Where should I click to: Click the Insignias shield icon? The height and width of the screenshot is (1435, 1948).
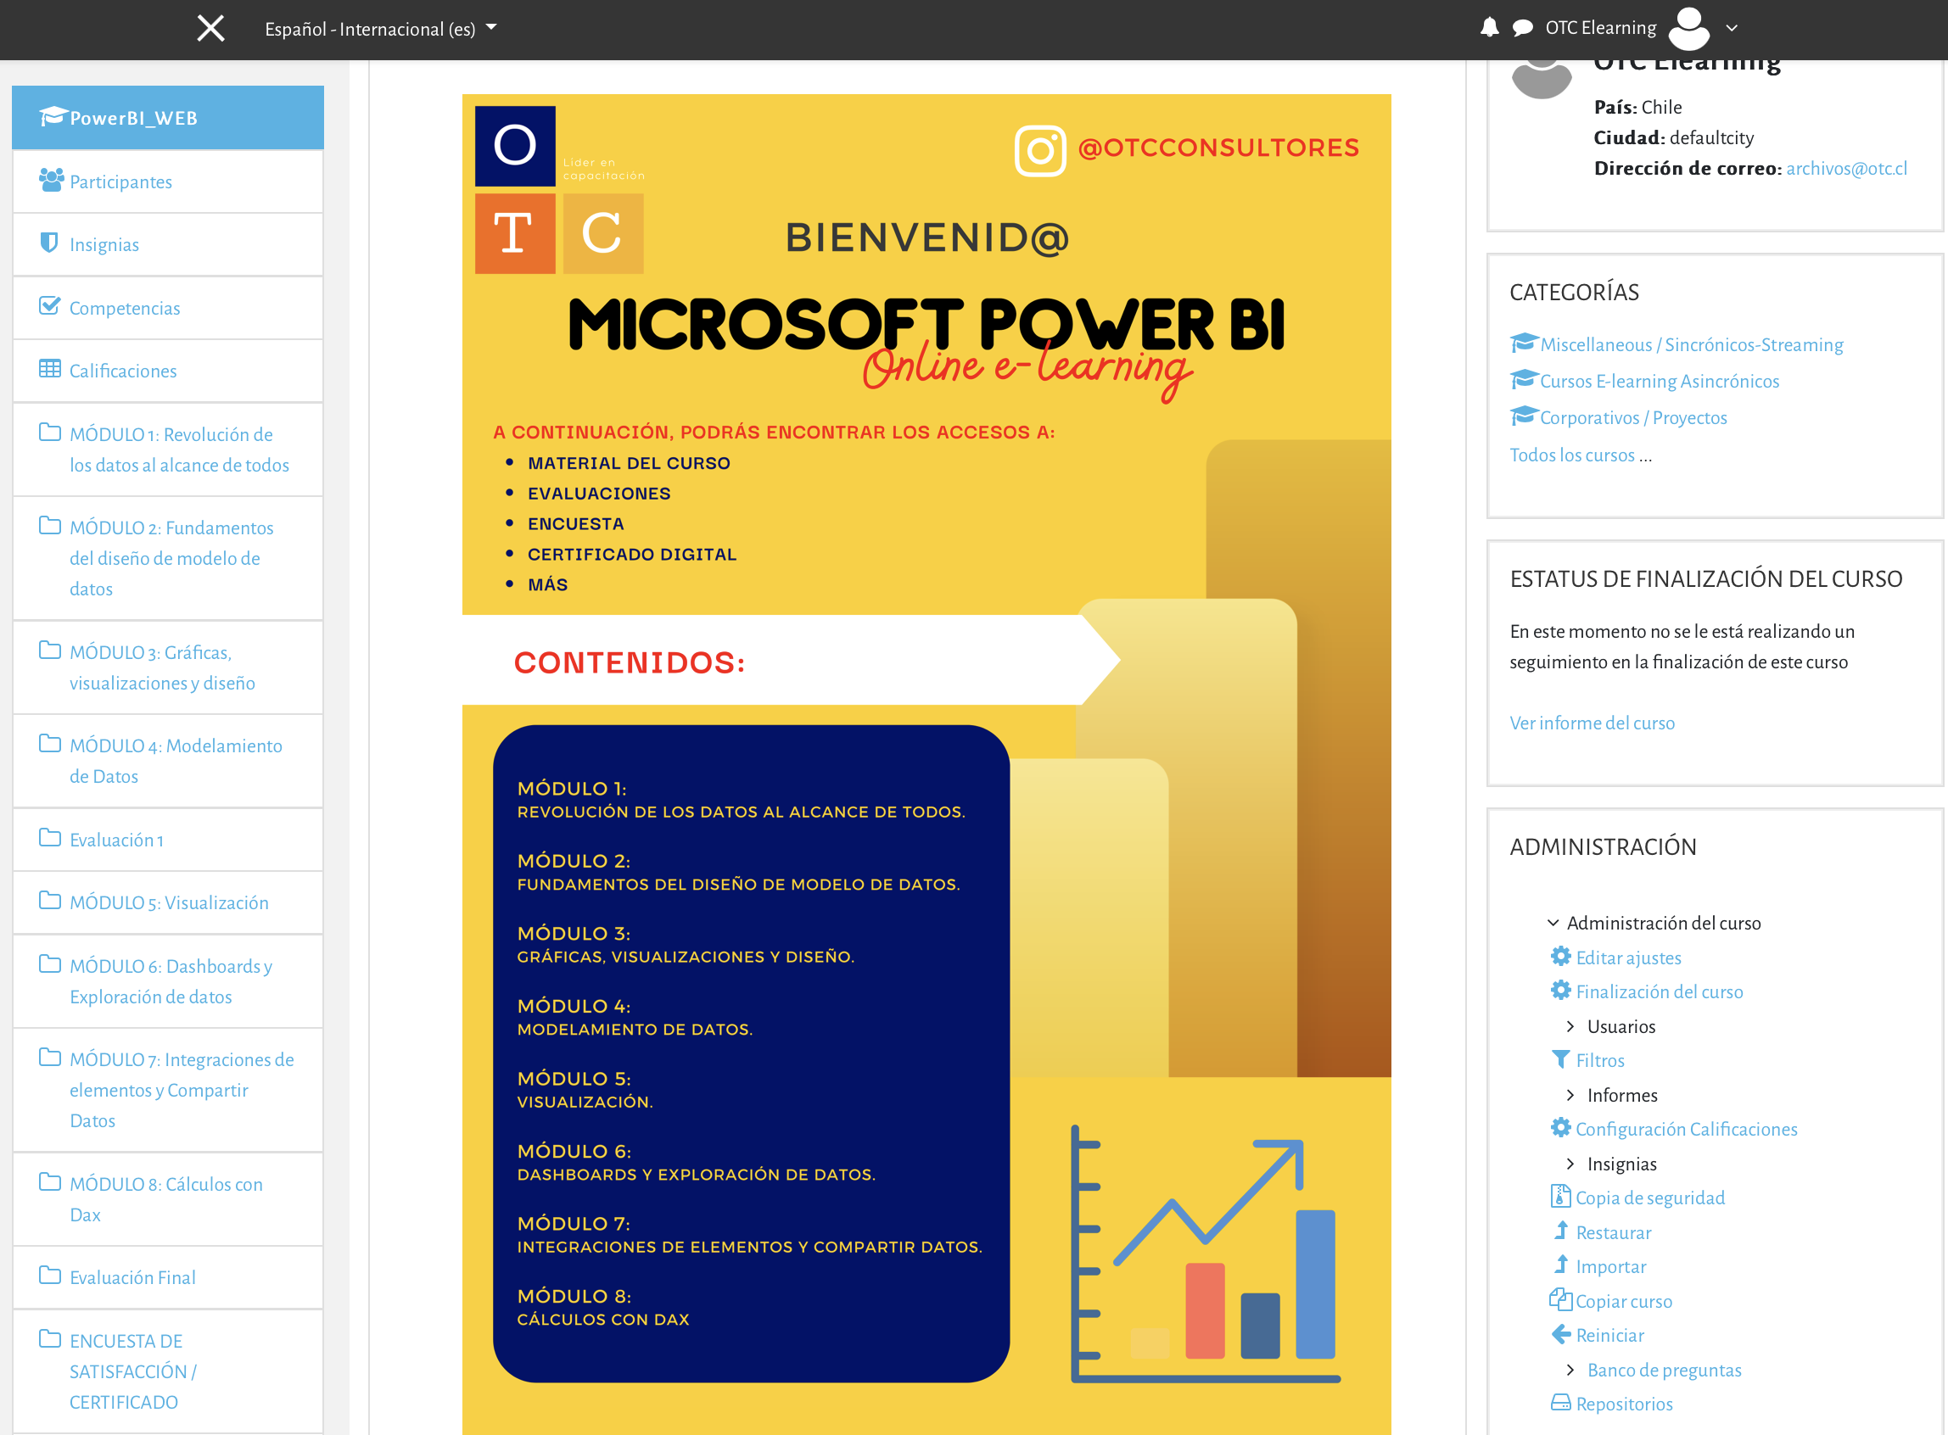49,243
